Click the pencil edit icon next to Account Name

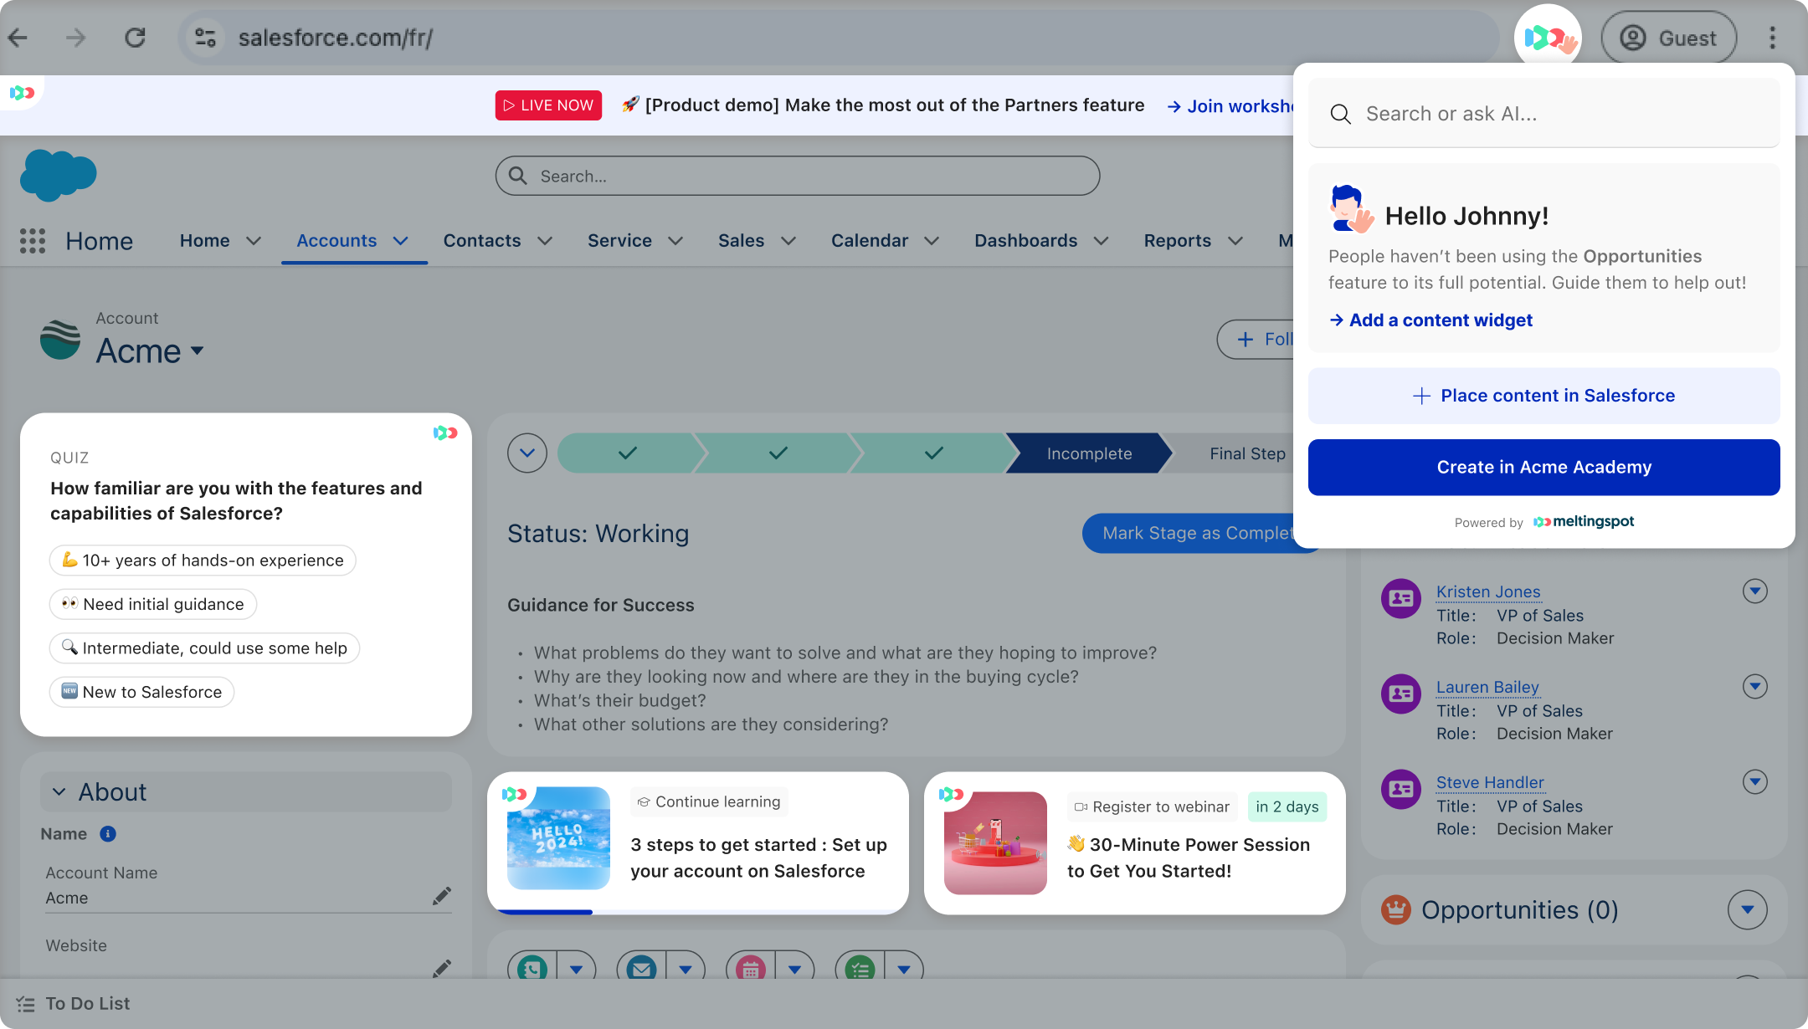tap(443, 895)
